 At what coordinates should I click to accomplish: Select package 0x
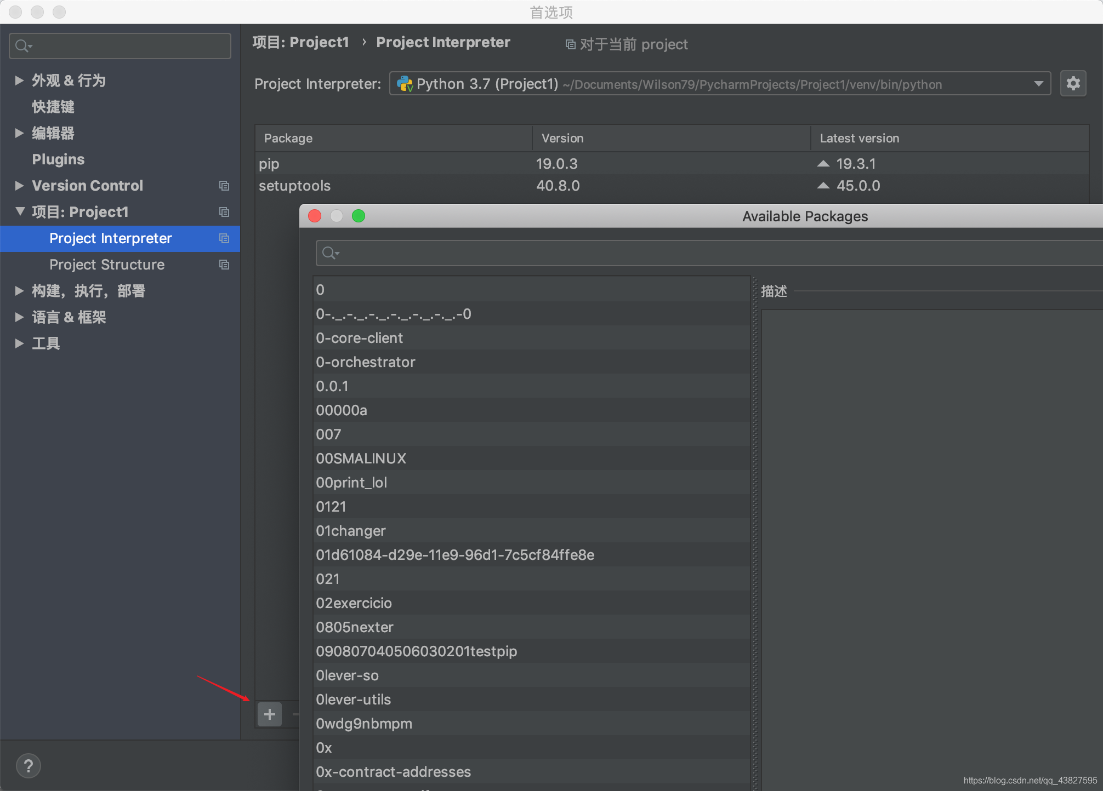(x=532, y=747)
